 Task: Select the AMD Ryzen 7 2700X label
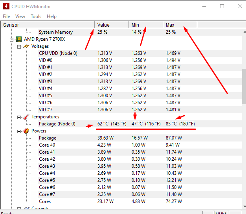coord(44,39)
